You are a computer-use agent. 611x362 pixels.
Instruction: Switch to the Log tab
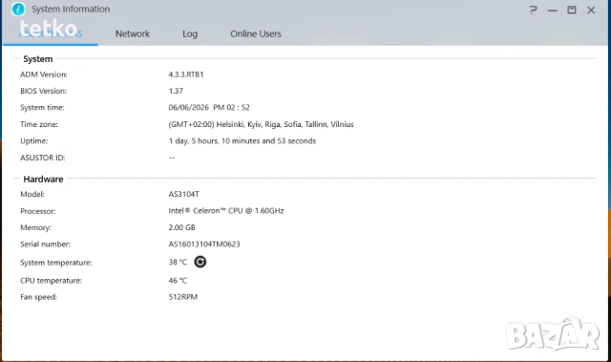(190, 33)
